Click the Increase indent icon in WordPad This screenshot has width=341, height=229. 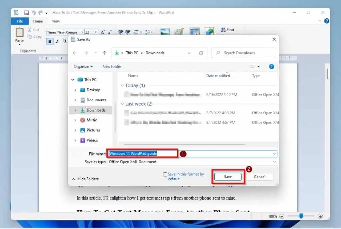(128, 32)
